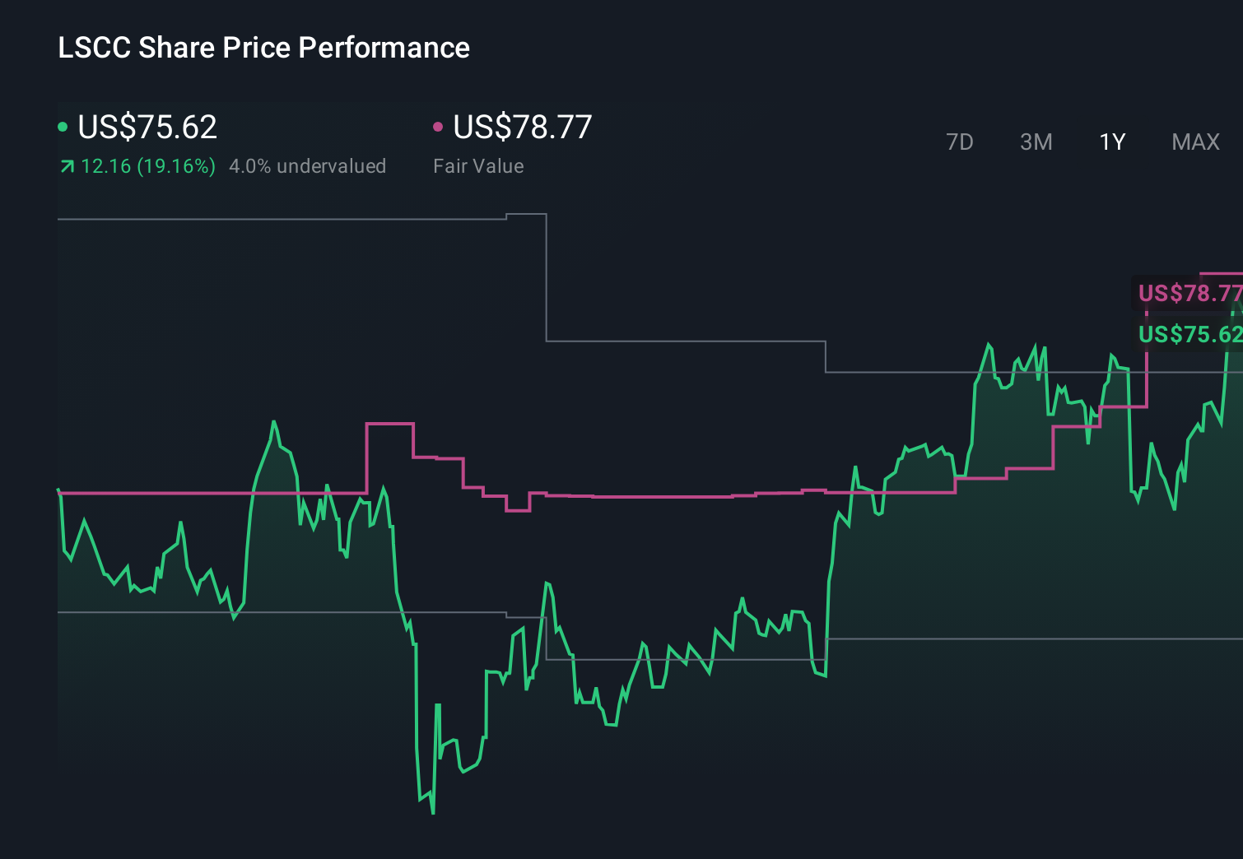Viewport: 1243px width, 859px height.
Task: Click the pink US$78.77 fair value marker label
Action: coord(1189,292)
